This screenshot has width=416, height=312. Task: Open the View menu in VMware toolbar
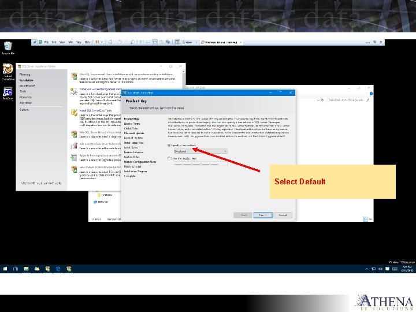point(62,42)
